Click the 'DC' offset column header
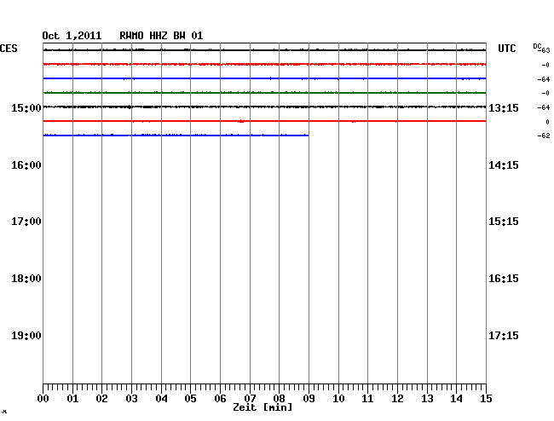Image resolution: width=554 pixels, height=421 pixels. [537, 46]
